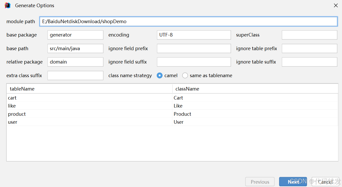Sort by the tableName column header

tap(89, 89)
